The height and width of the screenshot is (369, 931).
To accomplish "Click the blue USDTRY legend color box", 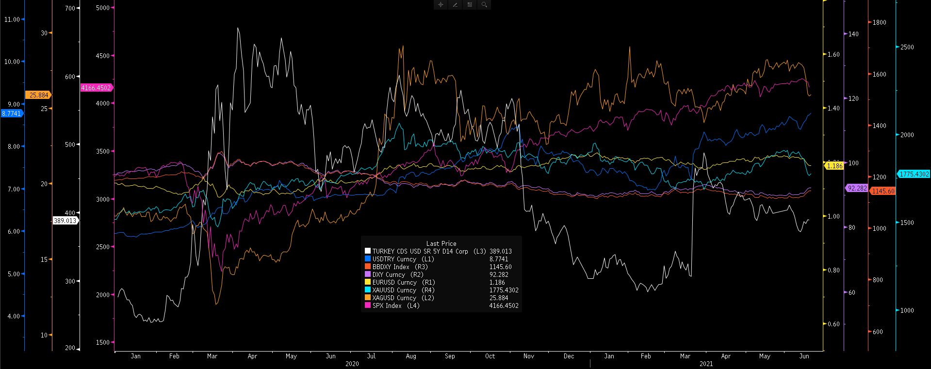I will [368, 259].
